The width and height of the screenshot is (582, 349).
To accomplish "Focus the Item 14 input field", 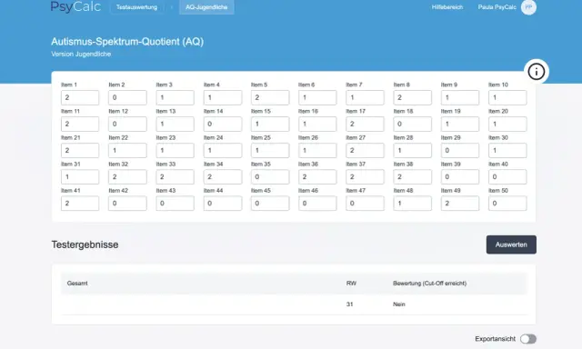I will click(223, 124).
